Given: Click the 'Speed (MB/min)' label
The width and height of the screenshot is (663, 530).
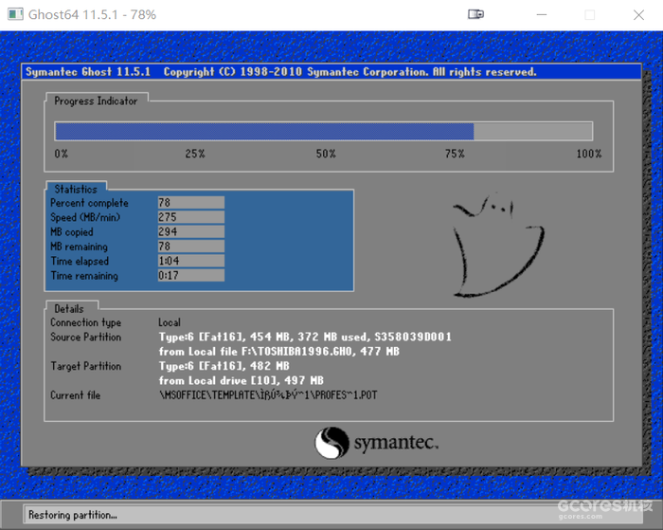Looking at the screenshot, I should [x=85, y=217].
